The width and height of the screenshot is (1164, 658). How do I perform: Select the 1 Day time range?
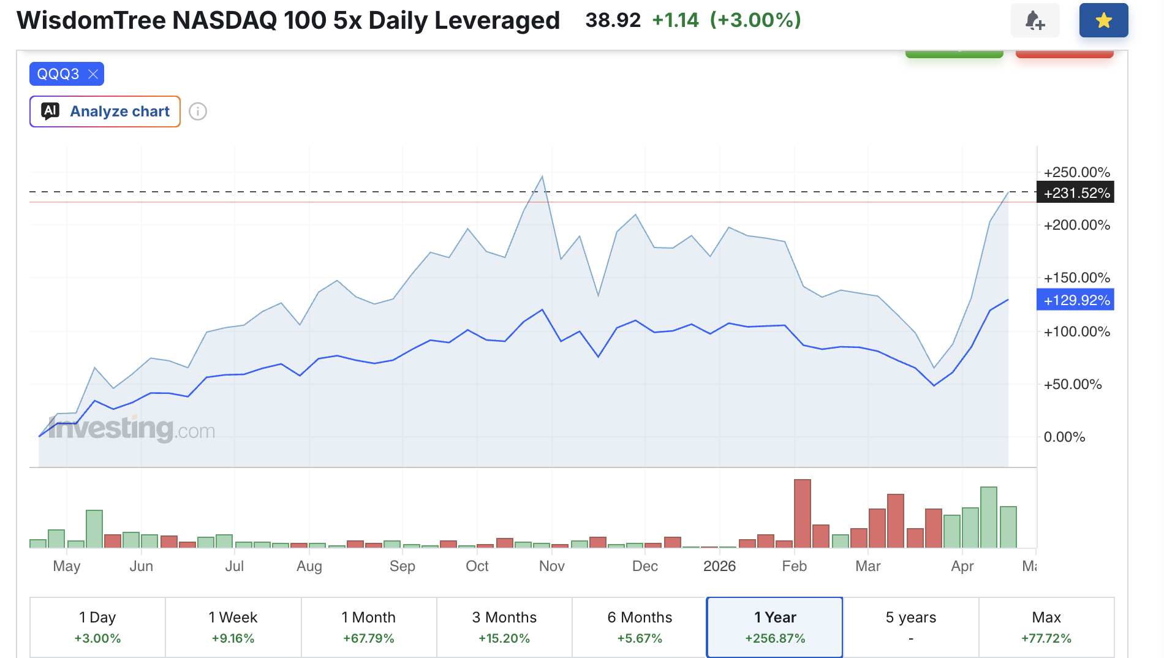97,627
